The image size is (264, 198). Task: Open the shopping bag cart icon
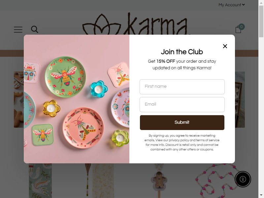click(x=238, y=30)
